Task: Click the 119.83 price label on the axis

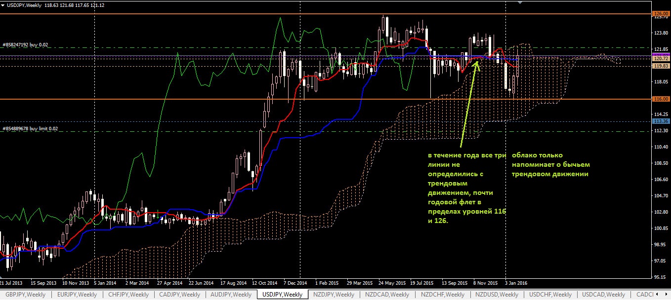Action: [661, 66]
